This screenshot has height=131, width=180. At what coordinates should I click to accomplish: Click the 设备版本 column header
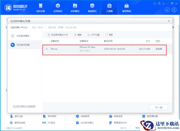84,41
